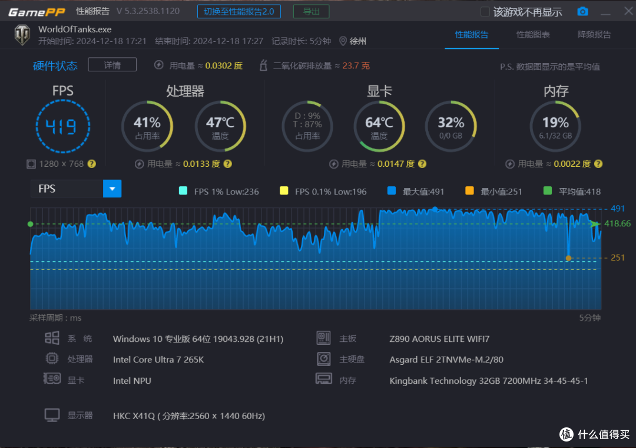Click the location pin icon near 徐州

point(343,41)
